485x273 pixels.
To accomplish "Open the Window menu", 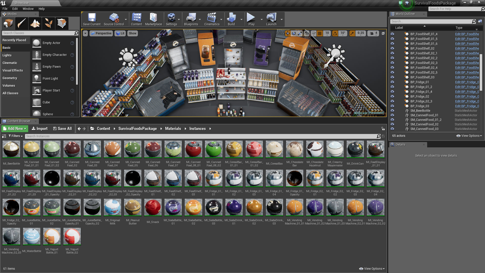I will click(28, 9).
